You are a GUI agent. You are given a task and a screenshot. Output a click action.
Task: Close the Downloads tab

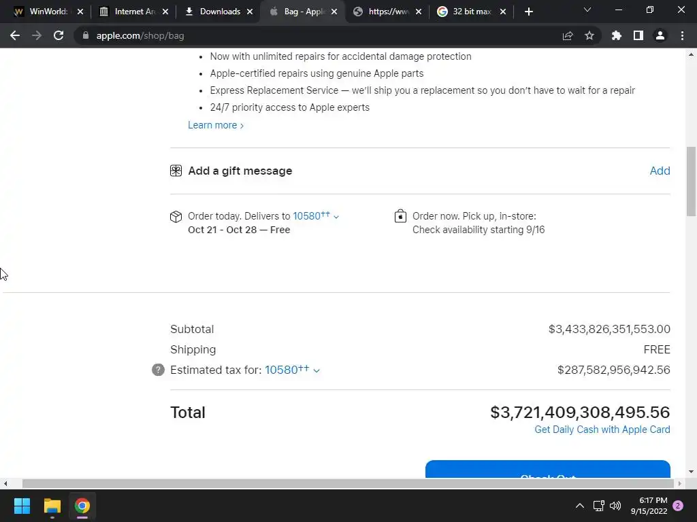coord(250,12)
